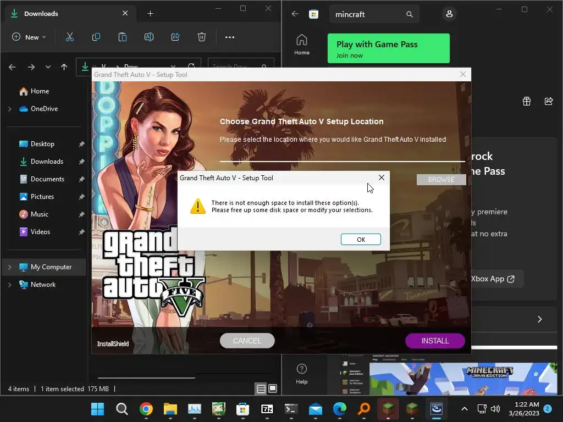The height and width of the screenshot is (422, 563).
Task: Unpin Music using its pin icon
Action: click(81, 214)
